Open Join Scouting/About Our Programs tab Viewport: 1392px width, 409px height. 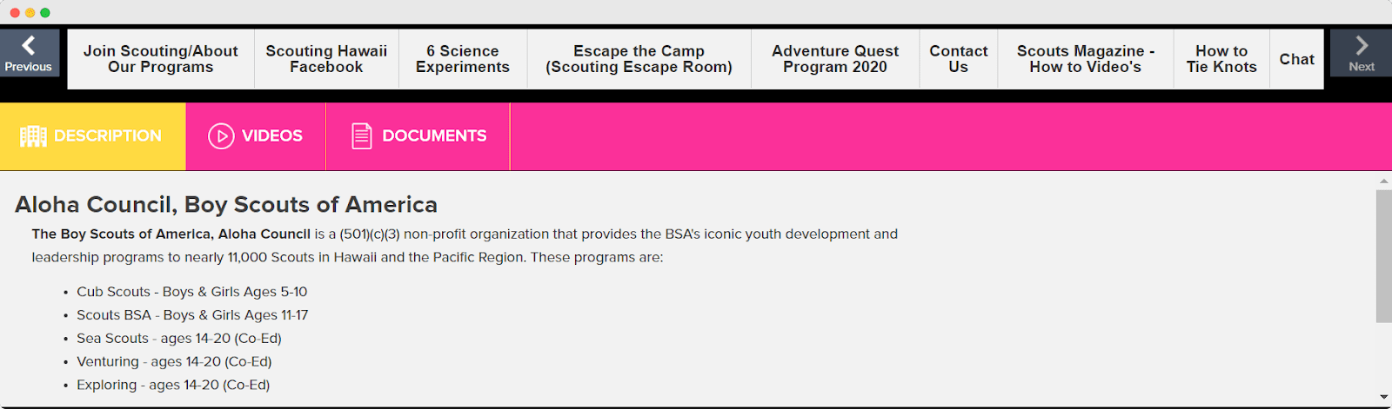click(x=161, y=59)
